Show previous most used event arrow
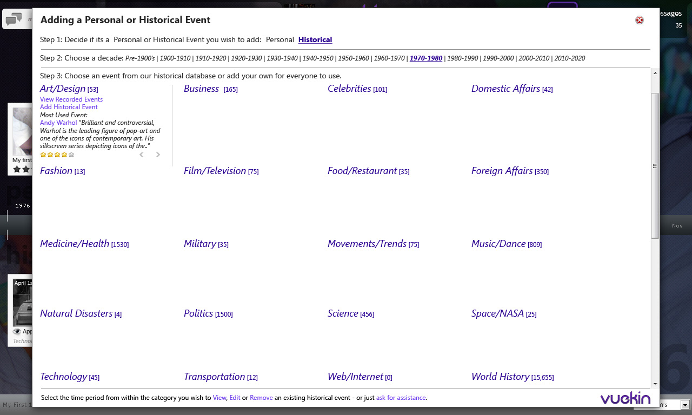The height and width of the screenshot is (415, 692). (x=142, y=155)
